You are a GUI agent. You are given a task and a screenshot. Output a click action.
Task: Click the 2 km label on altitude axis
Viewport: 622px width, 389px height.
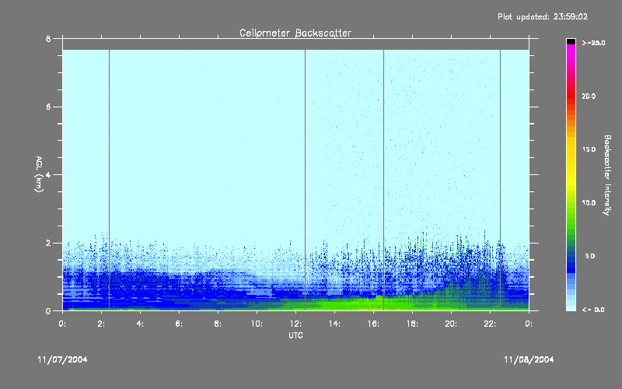point(48,243)
